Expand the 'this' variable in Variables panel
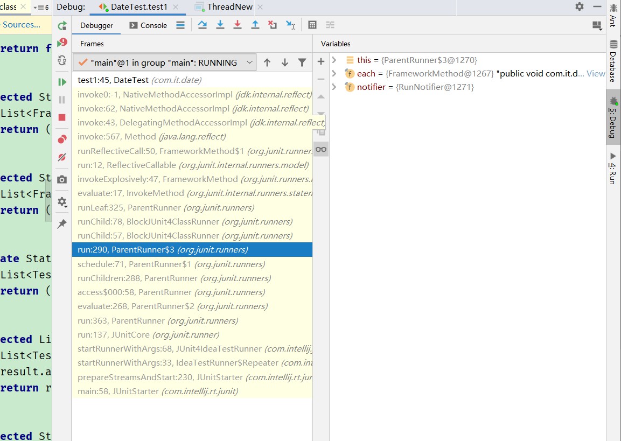Viewport: 621px width, 441px height. point(334,60)
